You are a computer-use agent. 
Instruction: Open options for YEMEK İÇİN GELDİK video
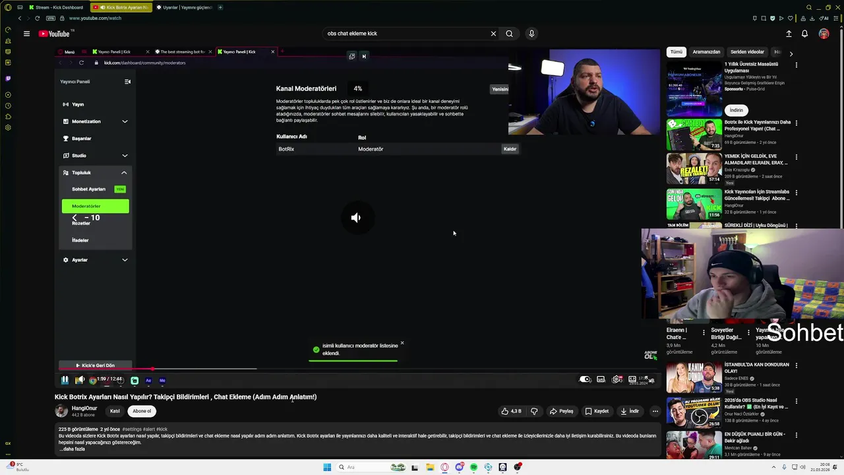(796, 158)
